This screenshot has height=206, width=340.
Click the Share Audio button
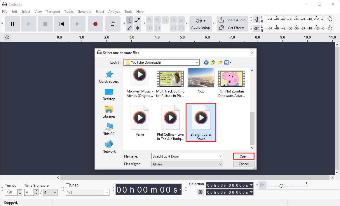[232, 20]
